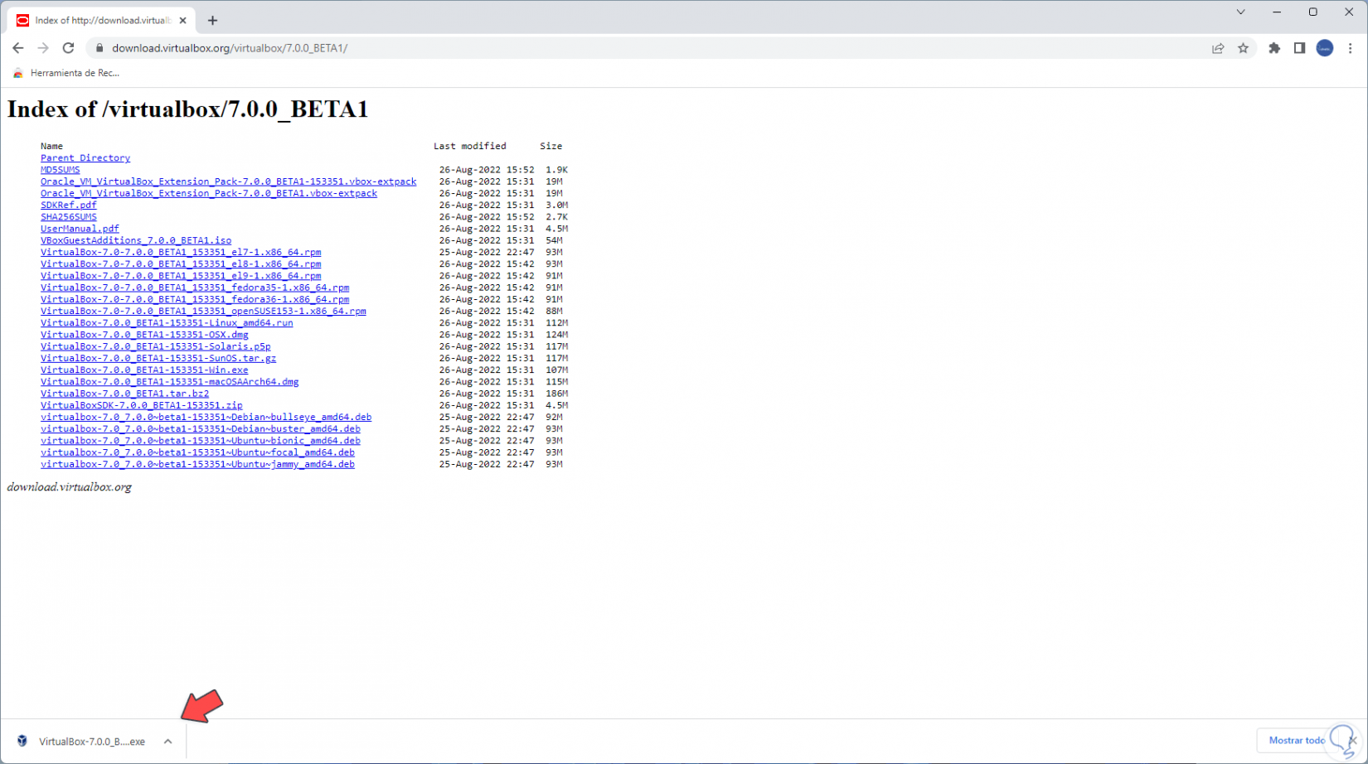
Task: Download the fedora35 rpm package
Action: [x=195, y=288]
